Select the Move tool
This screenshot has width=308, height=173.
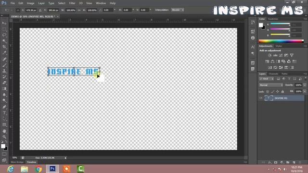pyautogui.click(x=4, y=23)
